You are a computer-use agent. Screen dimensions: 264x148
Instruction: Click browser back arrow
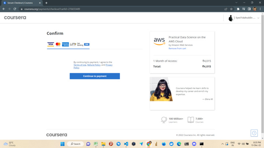[x=4, y=9]
